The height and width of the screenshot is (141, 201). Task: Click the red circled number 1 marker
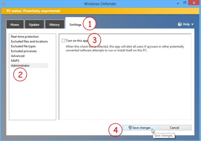[x=89, y=24]
